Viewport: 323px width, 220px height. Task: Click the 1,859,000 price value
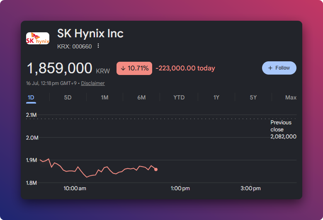click(x=59, y=68)
